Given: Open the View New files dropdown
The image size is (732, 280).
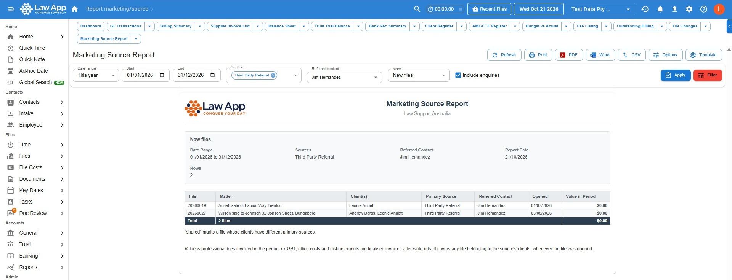Looking at the screenshot, I should point(419,75).
